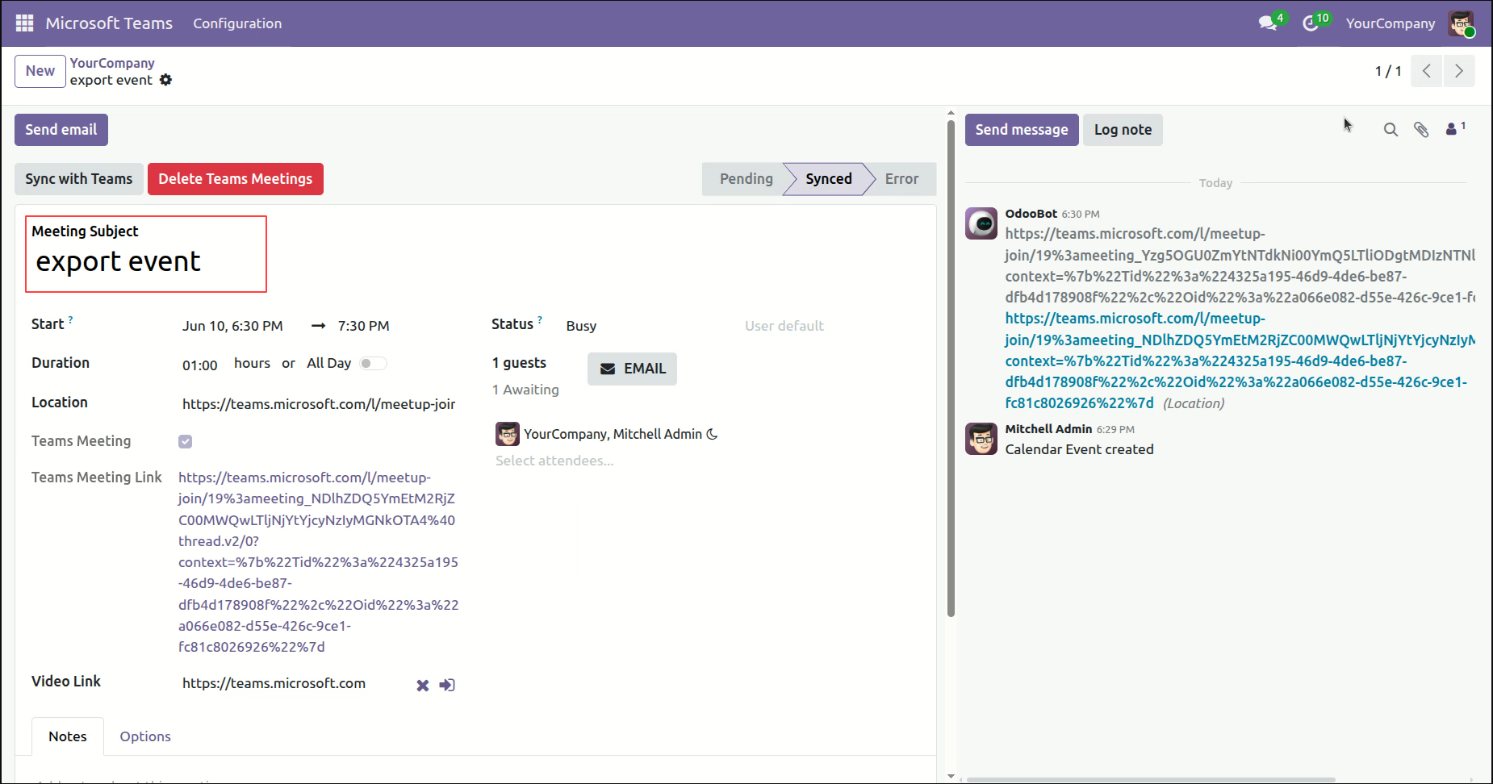The width and height of the screenshot is (1493, 784).
Task: Click the start date Jun 10, 6:30 PM
Action: pyautogui.click(x=232, y=326)
